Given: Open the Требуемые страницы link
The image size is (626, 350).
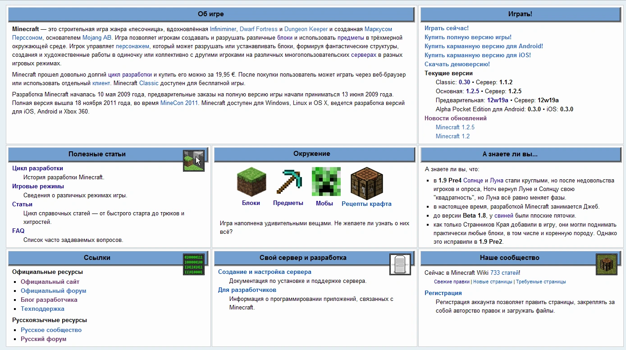Looking at the screenshot, I should [x=541, y=282].
